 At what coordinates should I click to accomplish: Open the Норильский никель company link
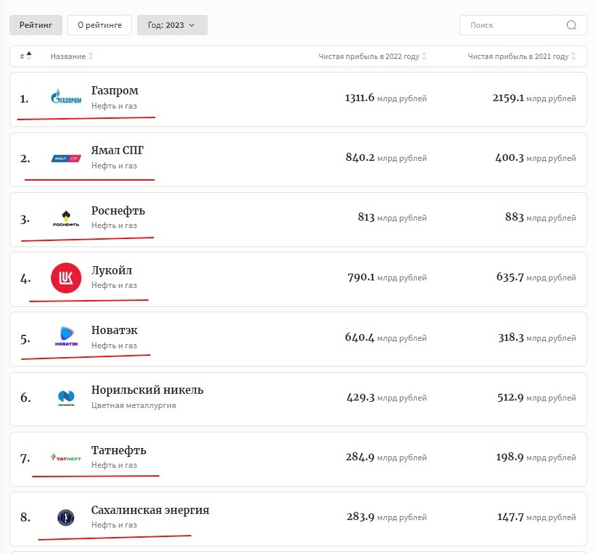click(x=147, y=390)
